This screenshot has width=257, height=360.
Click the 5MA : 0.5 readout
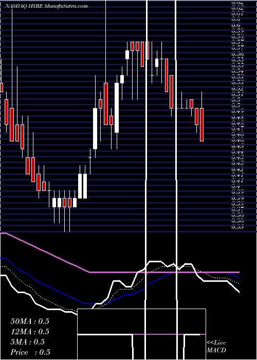(28, 342)
